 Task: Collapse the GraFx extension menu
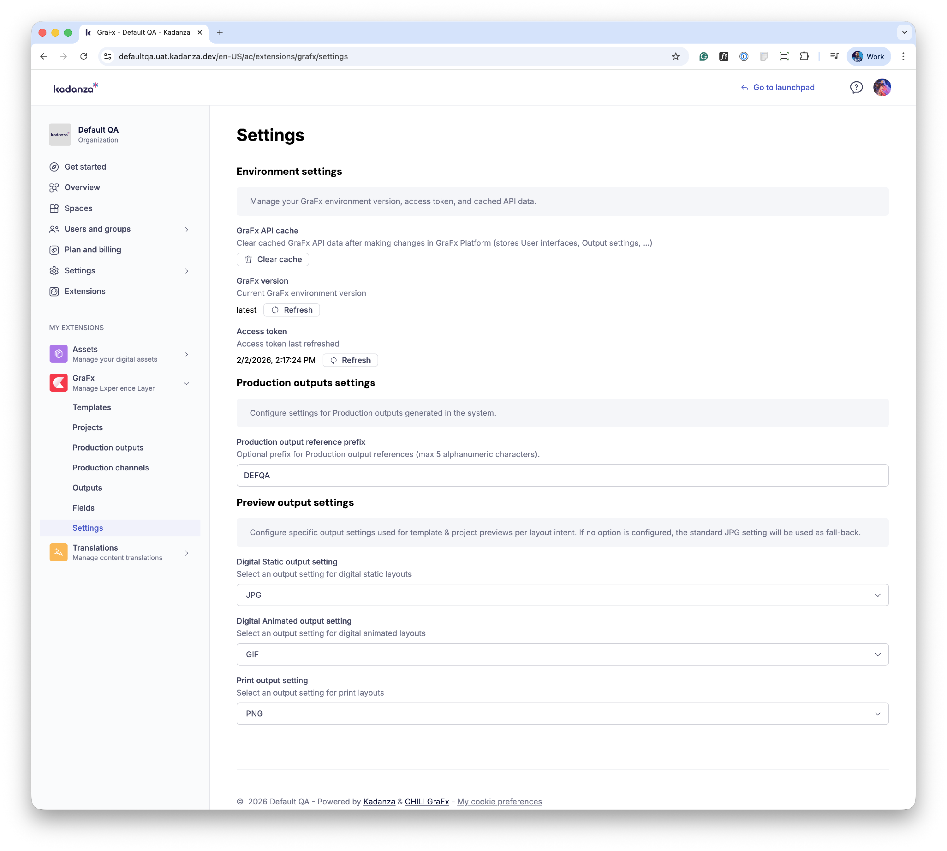187,383
